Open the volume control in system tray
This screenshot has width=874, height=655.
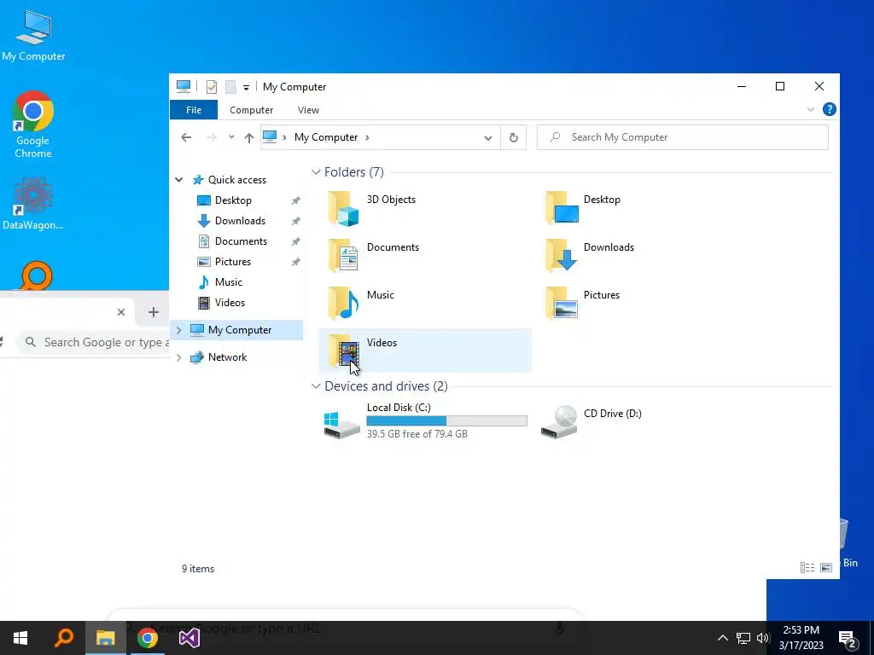pos(763,638)
